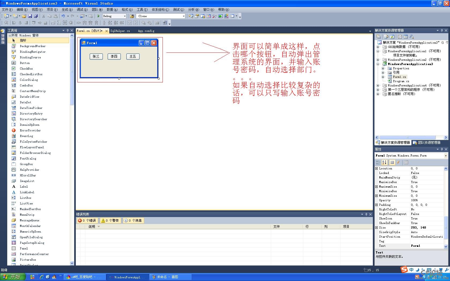Click the 0 个警告 warnings filter button
Image resolution: width=450 pixels, height=281 pixels.
click(110, 221)
